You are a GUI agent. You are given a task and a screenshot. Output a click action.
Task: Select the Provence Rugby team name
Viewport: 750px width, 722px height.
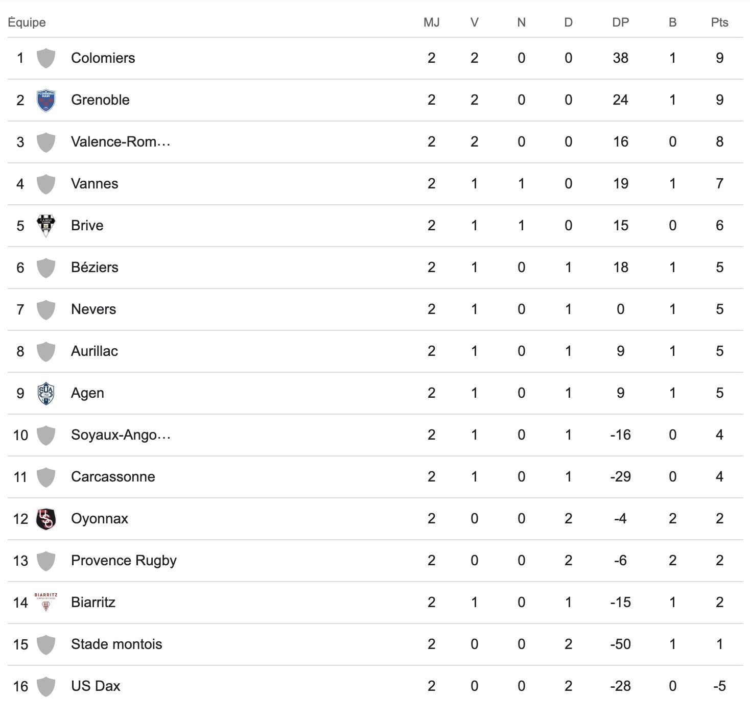[x=124, y=561]
